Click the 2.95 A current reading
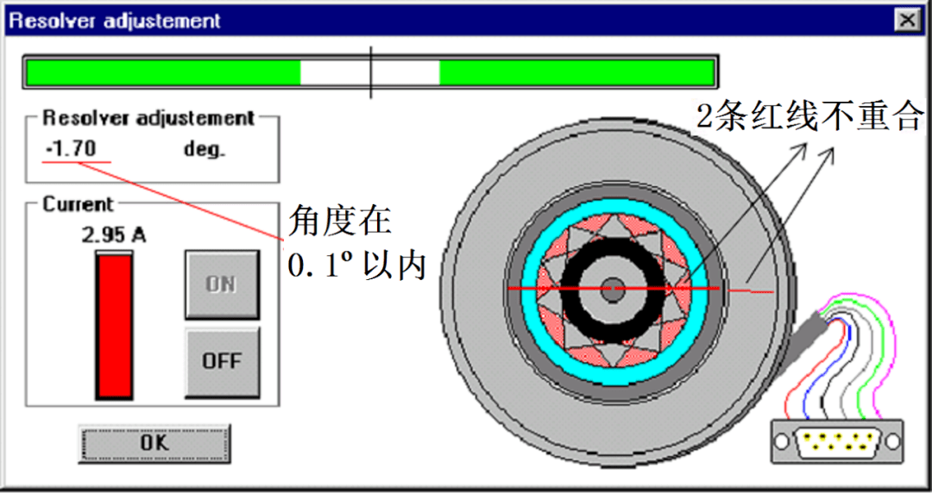Viewport: 932px width, 493px height. point(114,236)
